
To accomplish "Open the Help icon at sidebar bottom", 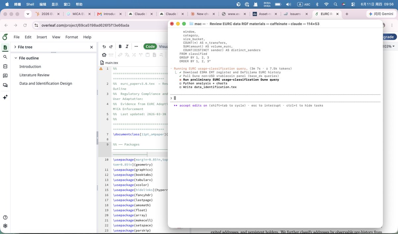I will tap(5, 217).
